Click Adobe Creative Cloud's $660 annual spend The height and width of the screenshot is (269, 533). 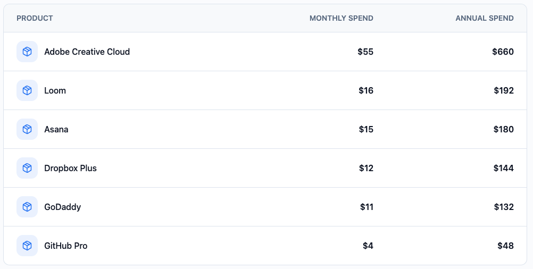[503, 52]
